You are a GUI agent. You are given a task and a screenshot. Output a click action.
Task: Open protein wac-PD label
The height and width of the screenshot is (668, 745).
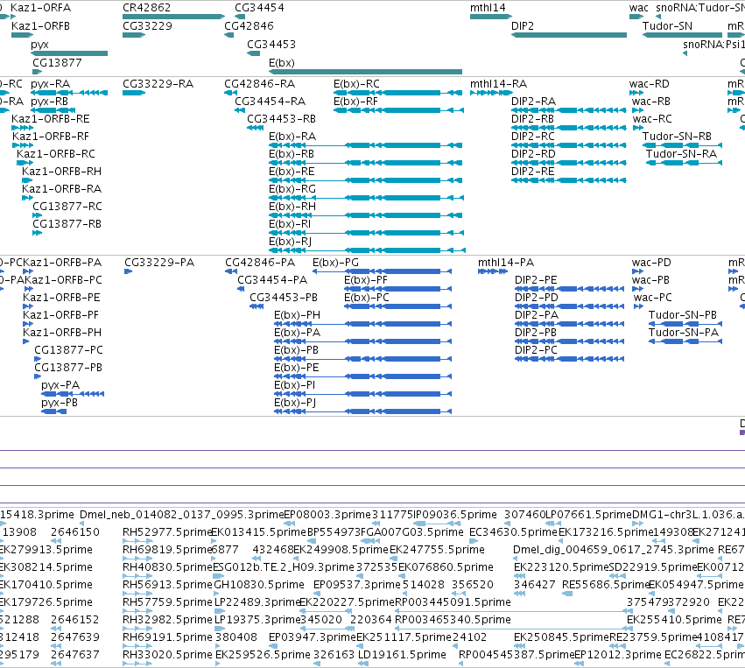(x=651, y=263)
